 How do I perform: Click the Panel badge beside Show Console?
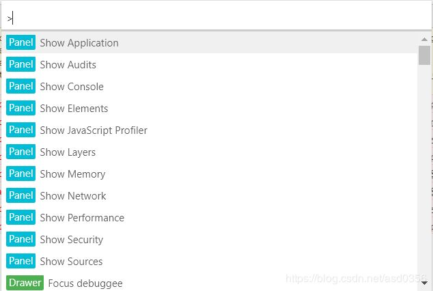point(21,86)
